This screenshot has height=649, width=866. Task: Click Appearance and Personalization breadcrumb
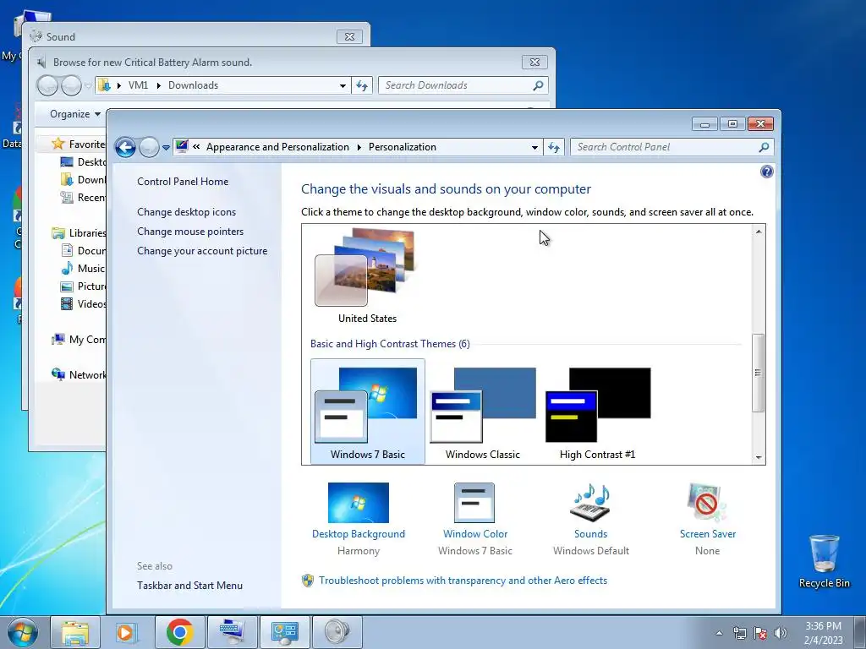[x=277, y=147]
